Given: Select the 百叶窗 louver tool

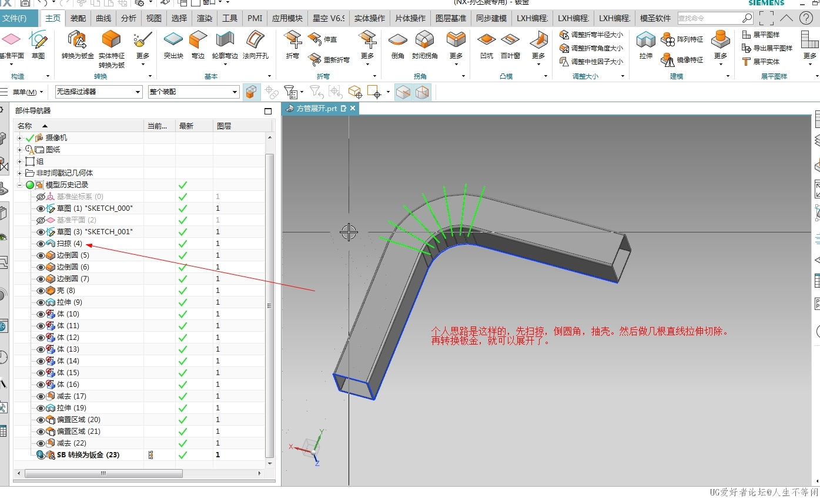Looking at the screenshot, I should click(x=510, y=46).
